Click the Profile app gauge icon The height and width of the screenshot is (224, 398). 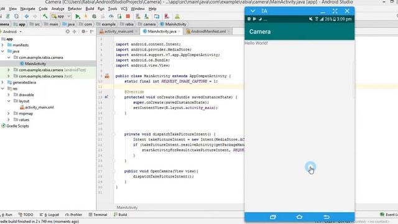point(111,17)
